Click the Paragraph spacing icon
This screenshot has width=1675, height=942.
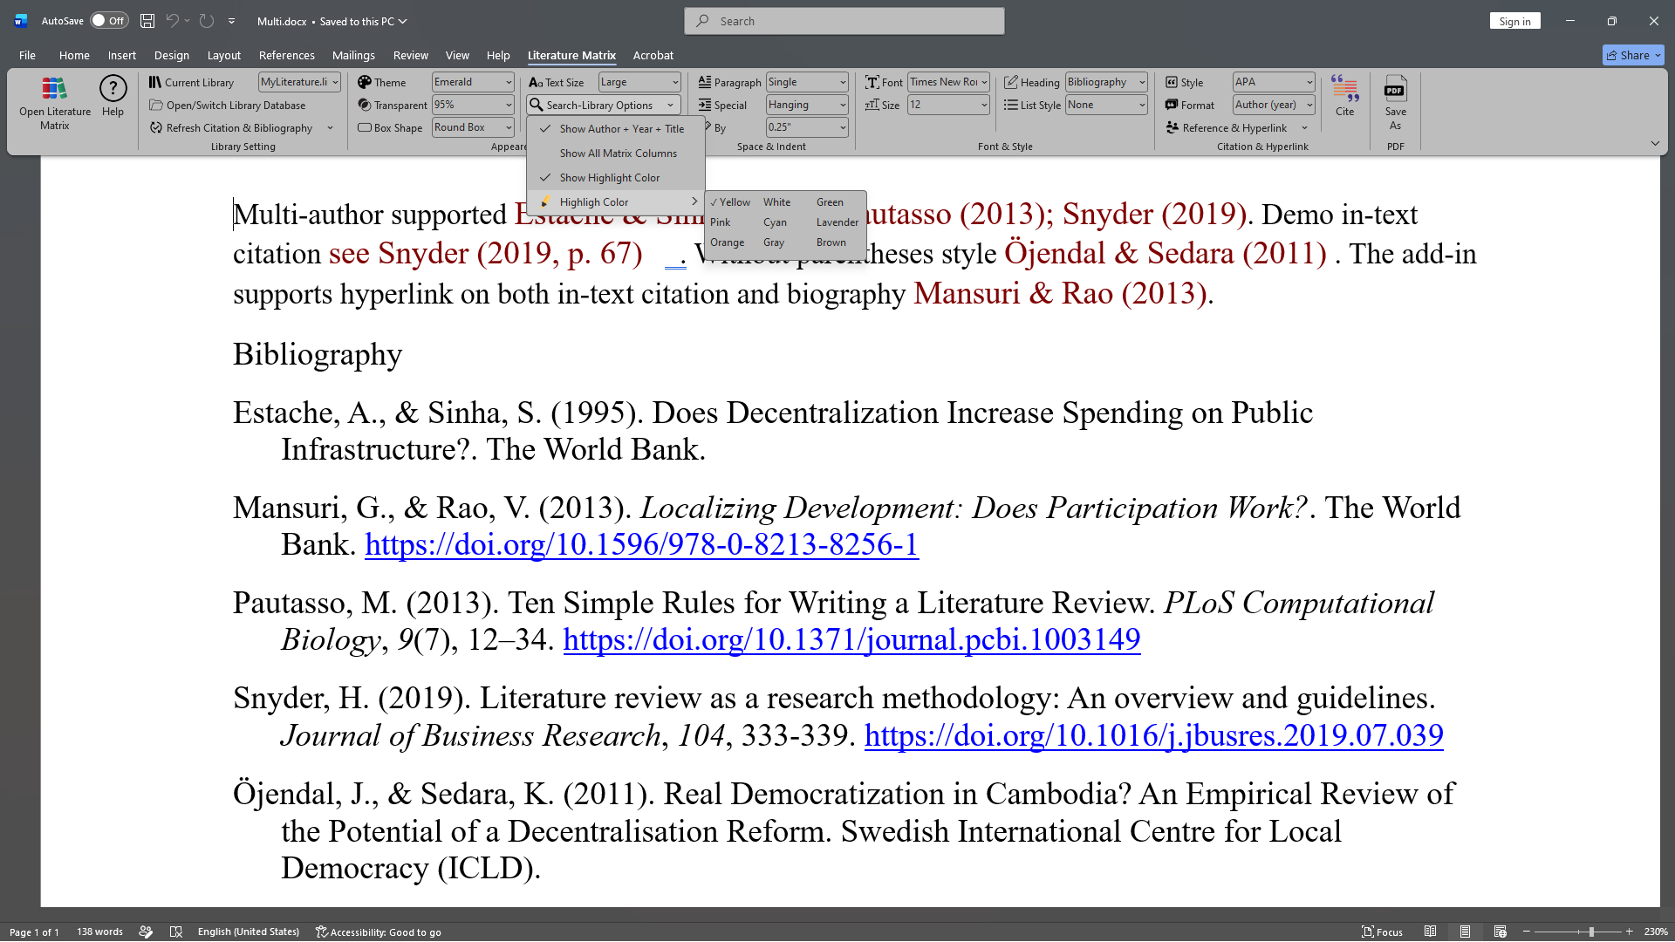[x=705, y=82]
